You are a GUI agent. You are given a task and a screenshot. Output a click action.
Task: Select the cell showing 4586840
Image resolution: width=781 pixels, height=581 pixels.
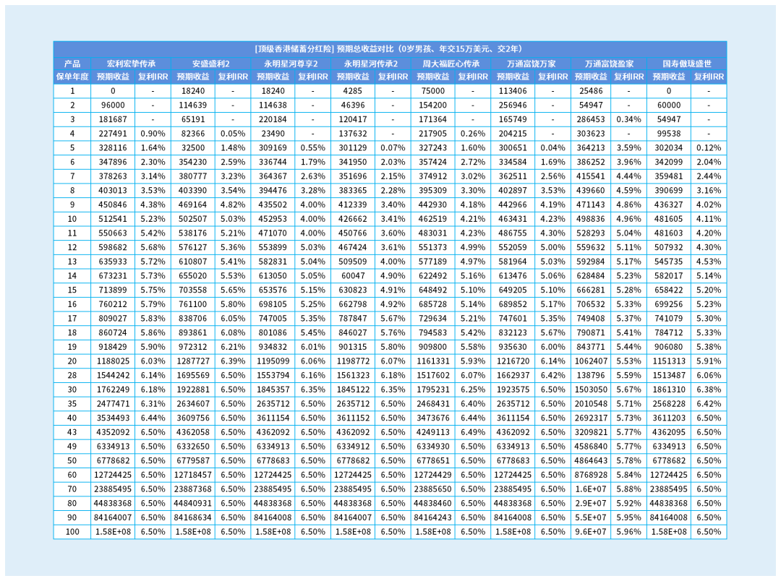pyautogui.click(x=592, y=447)
